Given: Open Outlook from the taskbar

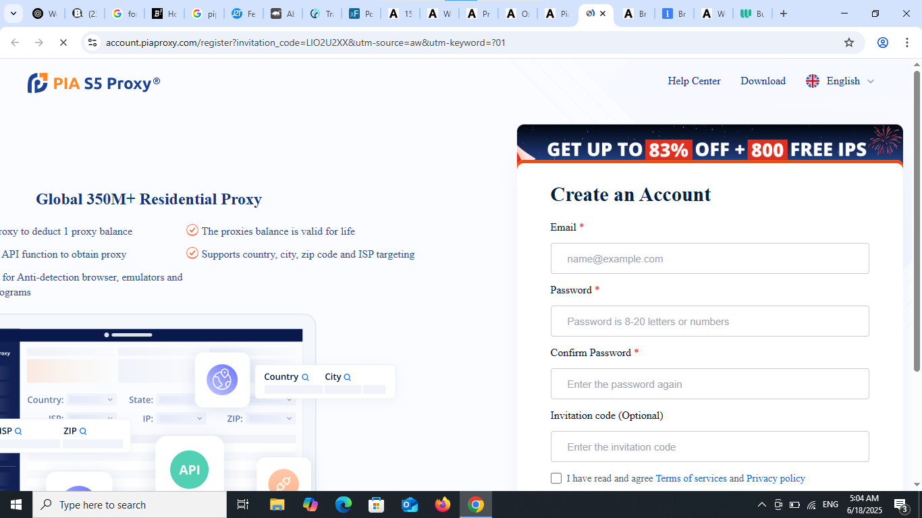Looking at the screenshot, I should point(410,505).
